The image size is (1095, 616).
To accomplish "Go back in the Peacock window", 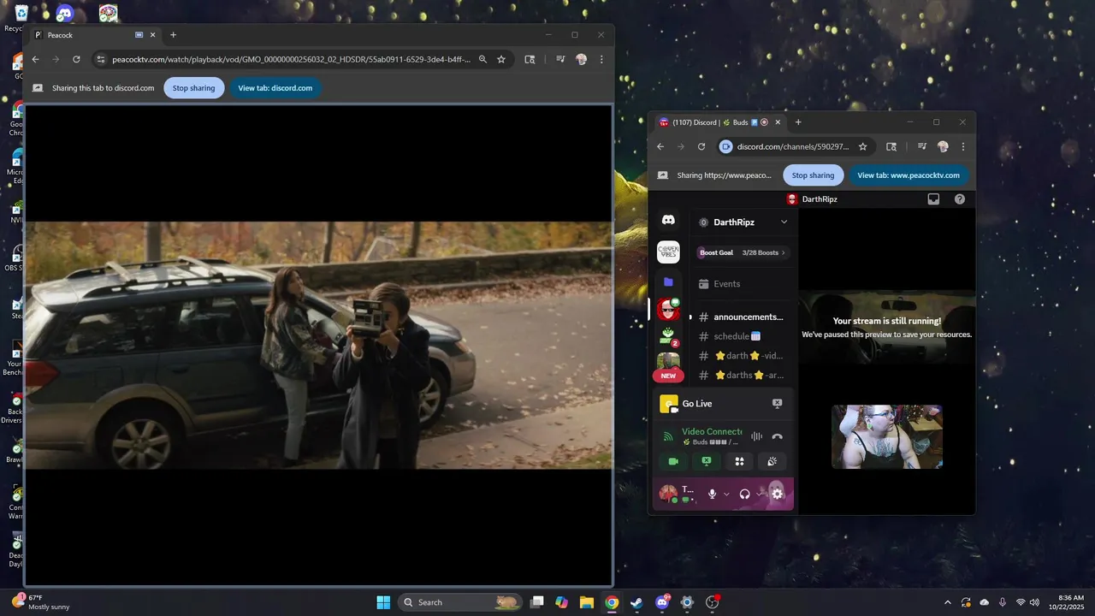I will [x=35, y=59].
